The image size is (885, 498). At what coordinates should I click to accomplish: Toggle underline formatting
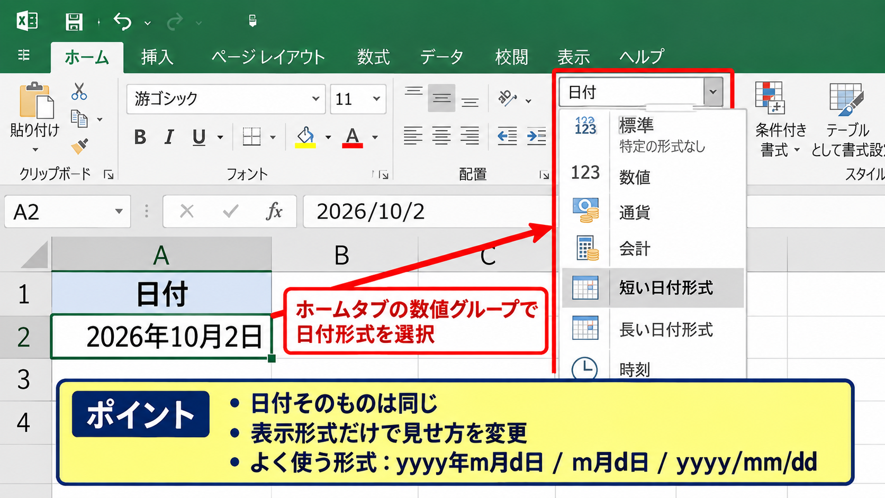coord(199,137)
